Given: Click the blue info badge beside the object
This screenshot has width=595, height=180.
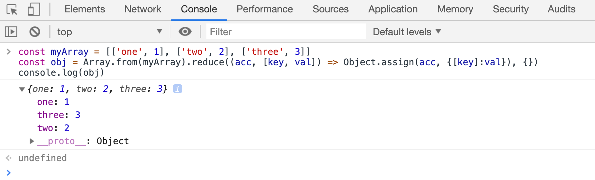Looking at the screenshot, I should tap(178, 89).
